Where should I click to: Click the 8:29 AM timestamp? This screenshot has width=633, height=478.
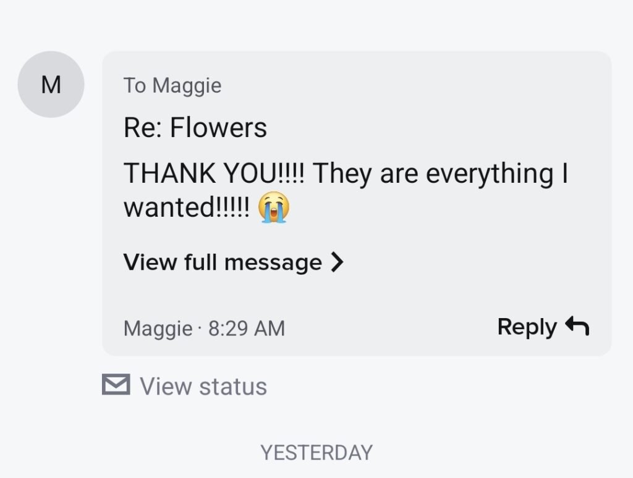pyautogui.click(x=247, y=328)
